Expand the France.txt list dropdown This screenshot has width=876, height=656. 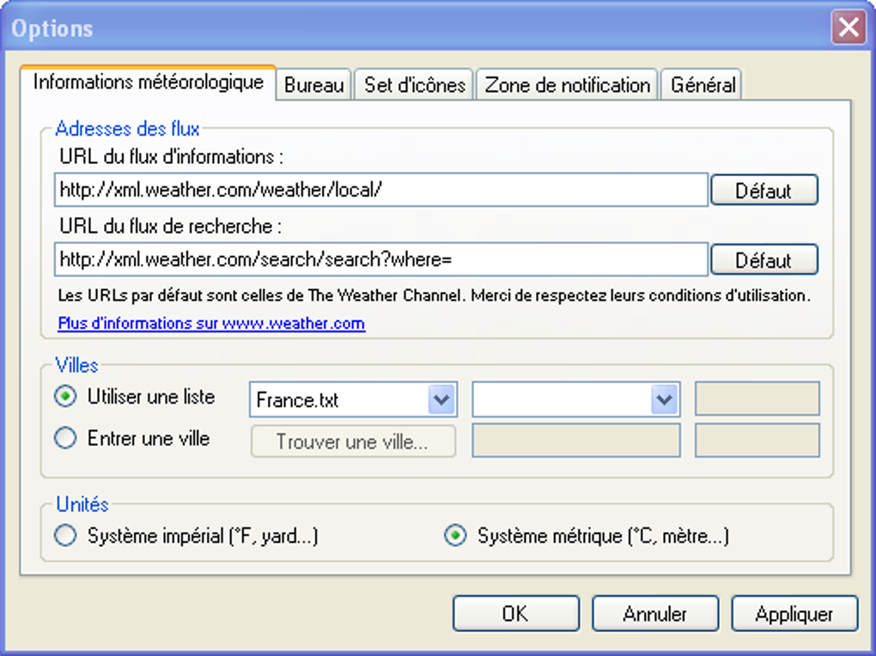tap(441, 399)
